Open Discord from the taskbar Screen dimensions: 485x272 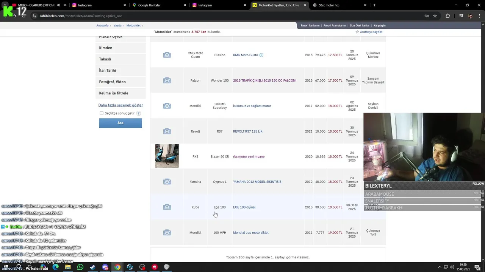(105, 267)
